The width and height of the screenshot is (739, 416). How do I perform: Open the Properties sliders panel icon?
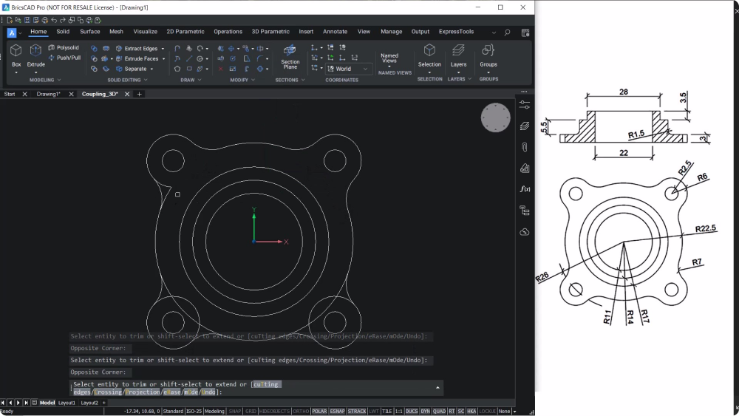[525, 104]
